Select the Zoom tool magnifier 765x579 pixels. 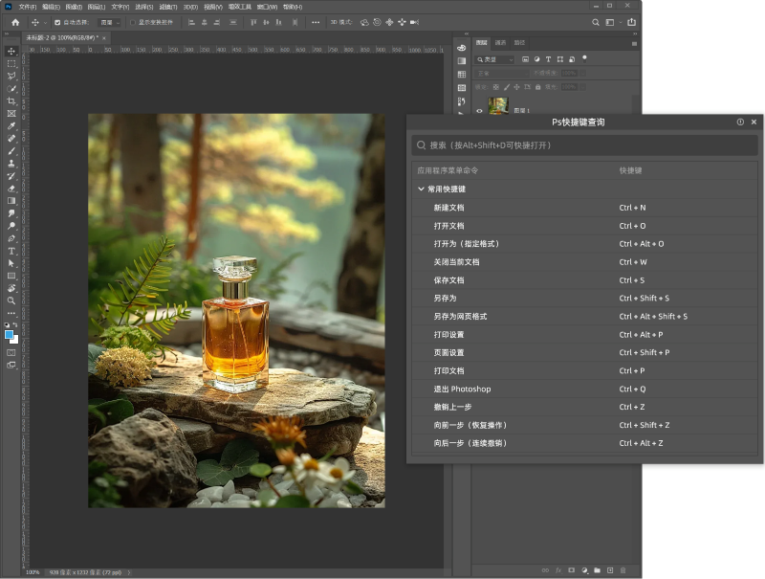pos(11,300)
